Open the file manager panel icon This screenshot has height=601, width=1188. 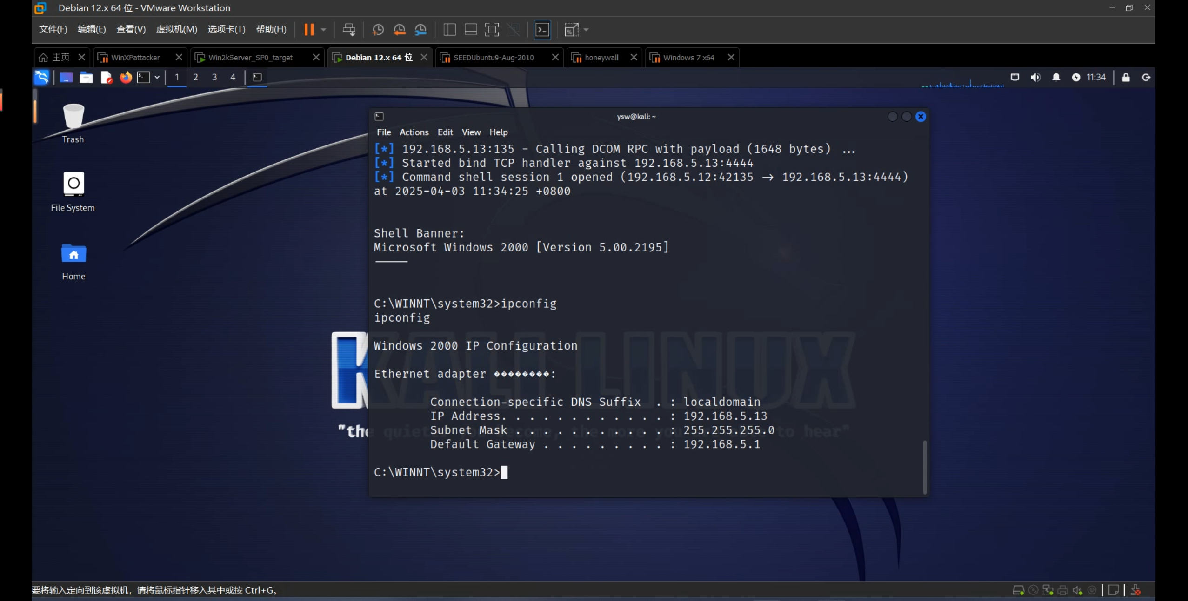coord(86,77)
